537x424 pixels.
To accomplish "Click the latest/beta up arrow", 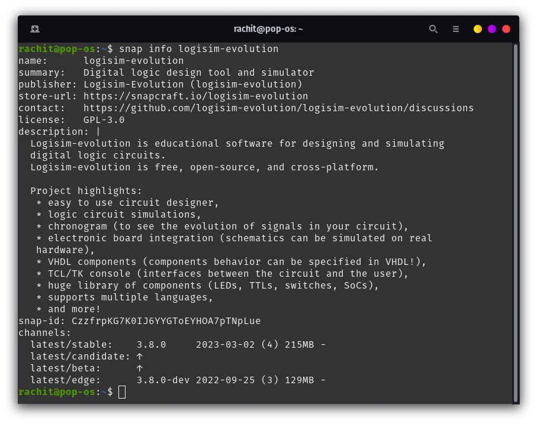I will point(139,368).
